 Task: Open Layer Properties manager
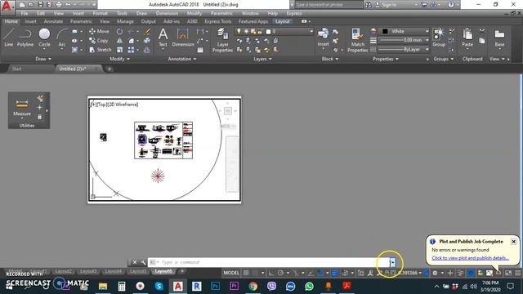click(x=222, y=40)
